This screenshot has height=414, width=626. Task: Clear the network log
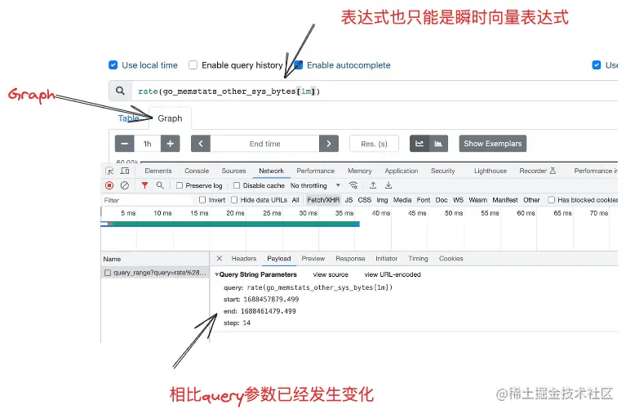125,185
